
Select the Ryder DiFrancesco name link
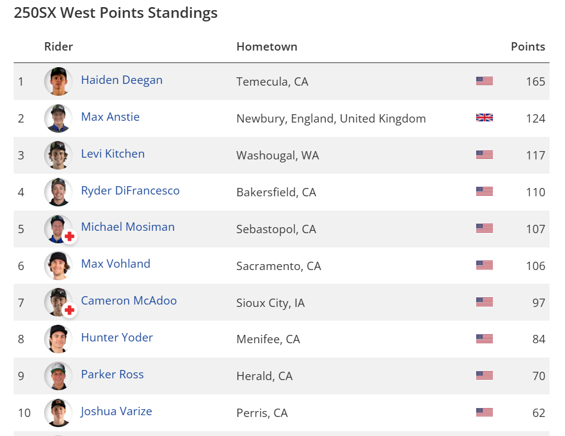130,191
